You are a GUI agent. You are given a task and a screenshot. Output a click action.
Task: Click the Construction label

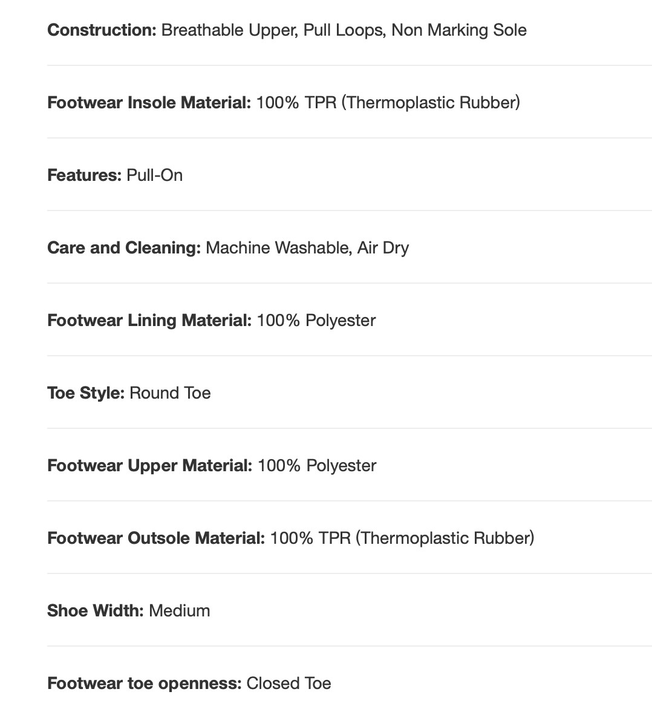(102, 30)
